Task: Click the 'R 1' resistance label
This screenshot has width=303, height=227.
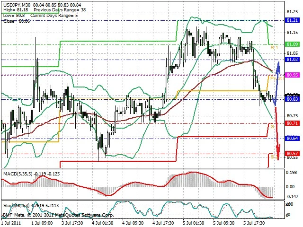Action: [275, 47]
